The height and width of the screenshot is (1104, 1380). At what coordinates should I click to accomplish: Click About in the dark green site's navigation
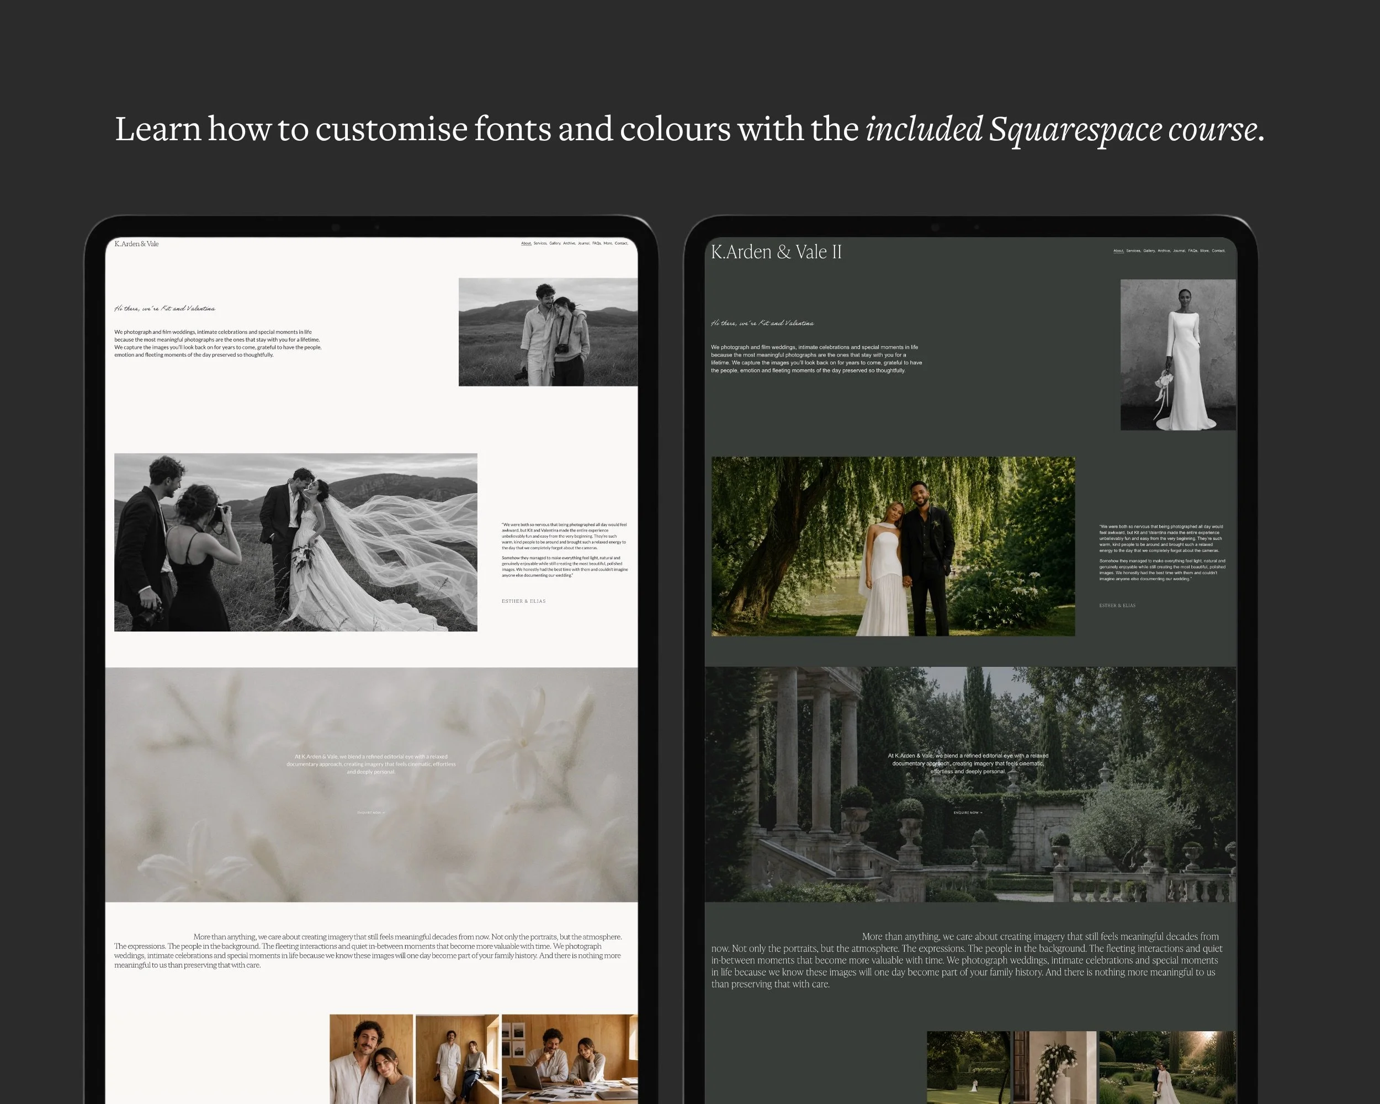[x=1119, y=251]
